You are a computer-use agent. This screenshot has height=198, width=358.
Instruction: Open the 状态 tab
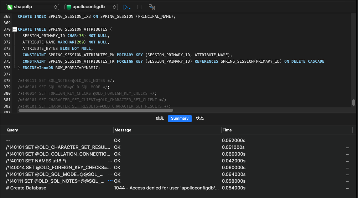[x=199, y=118]
